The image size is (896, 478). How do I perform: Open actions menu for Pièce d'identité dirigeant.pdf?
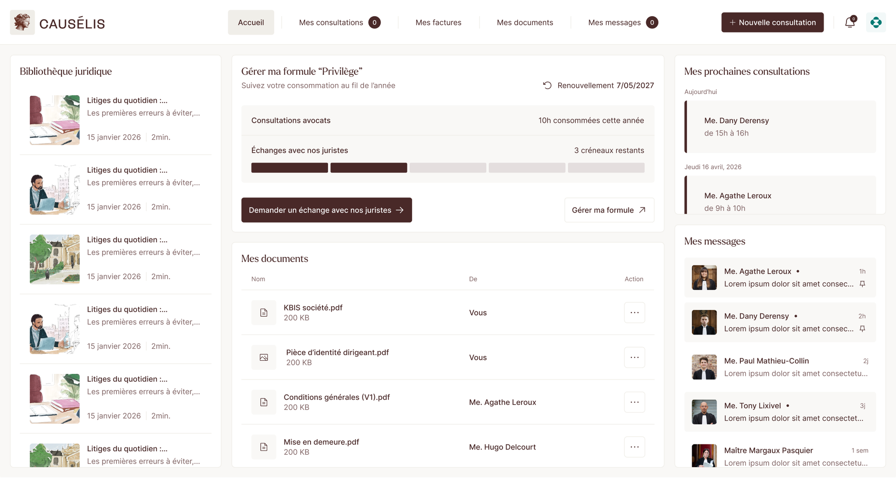pos(634,357)
